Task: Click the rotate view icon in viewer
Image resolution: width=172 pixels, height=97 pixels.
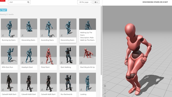Action: tap(105, 90)
